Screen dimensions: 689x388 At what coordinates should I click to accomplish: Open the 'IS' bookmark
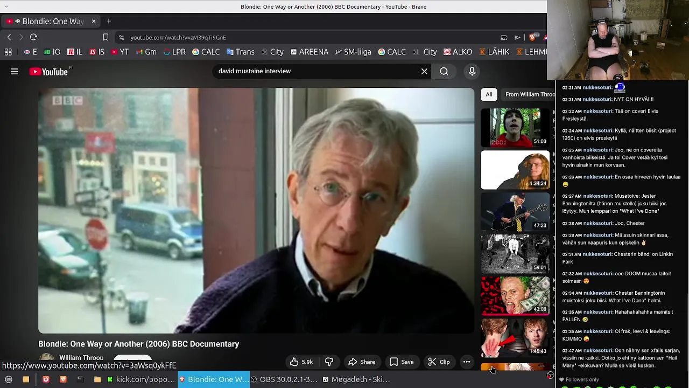point(97,52)
